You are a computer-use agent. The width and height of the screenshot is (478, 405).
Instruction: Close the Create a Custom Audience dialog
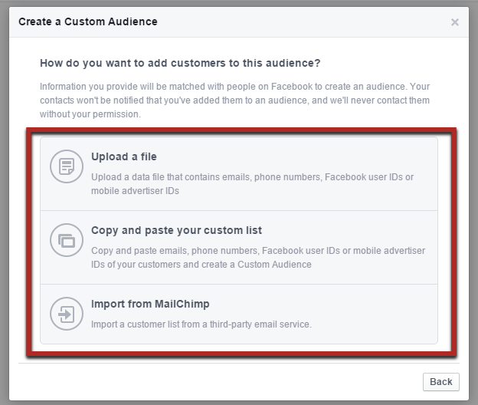coord(455,22)
